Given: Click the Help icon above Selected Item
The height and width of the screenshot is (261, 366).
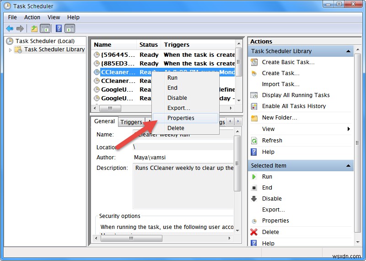Looking at the screenshot, I should click(254, 152).
